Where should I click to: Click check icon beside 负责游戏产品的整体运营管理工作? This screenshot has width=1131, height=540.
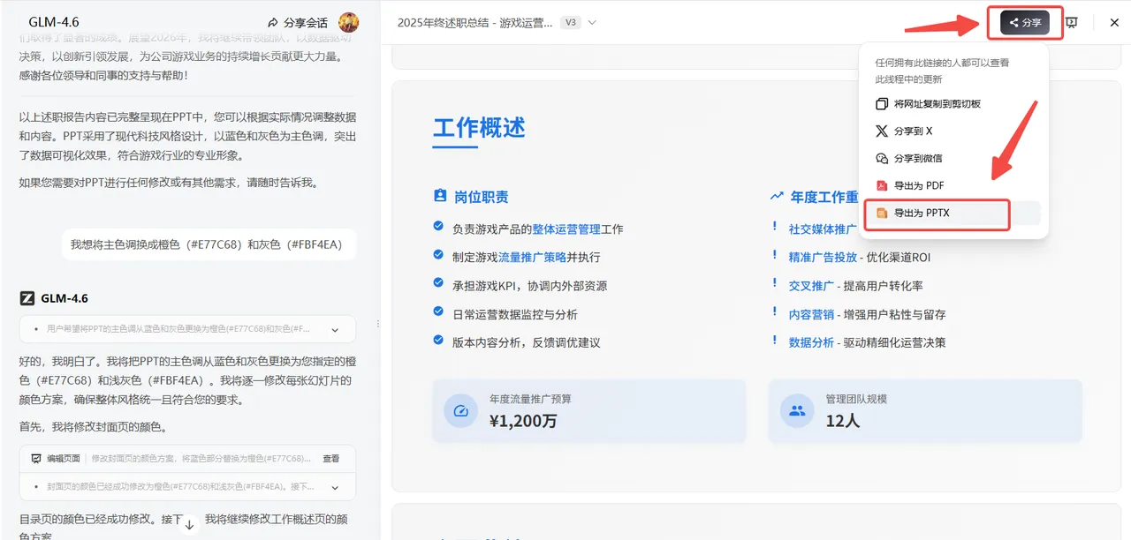(x=438, y=227)
